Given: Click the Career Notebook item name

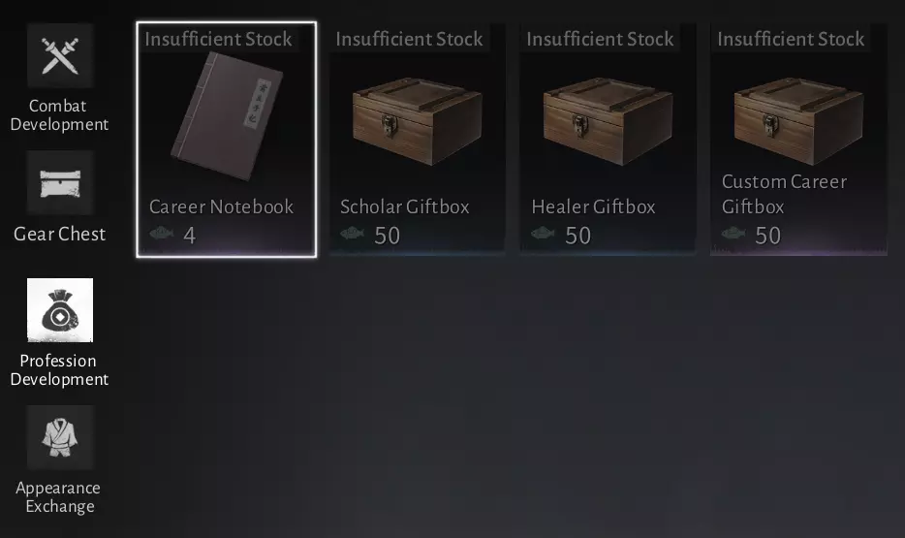Looking at the screenshot, I should (x=222, y=206).
